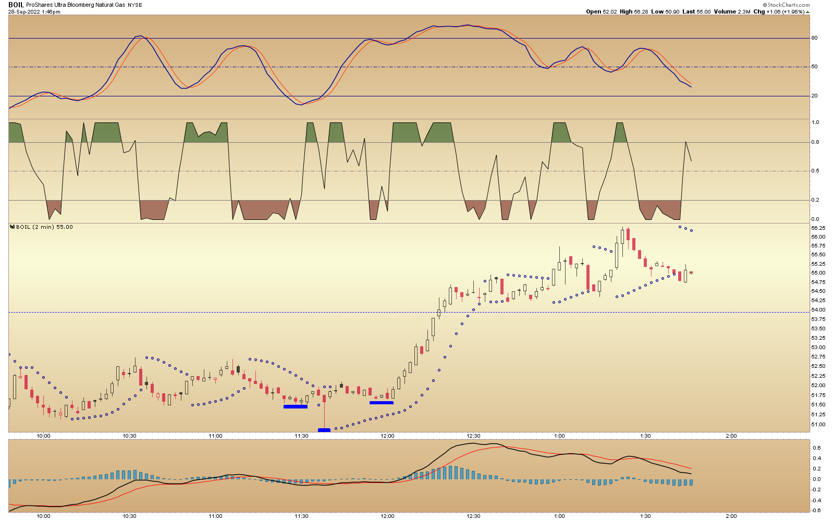The image size is (834, 521).
Task: Click the 11:00 label on the price chart time axis
Action: click(215, 436)
